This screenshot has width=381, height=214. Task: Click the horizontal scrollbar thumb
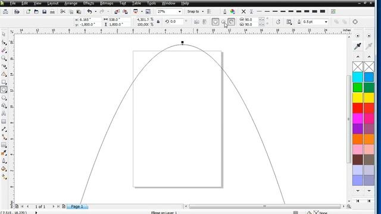264,206
